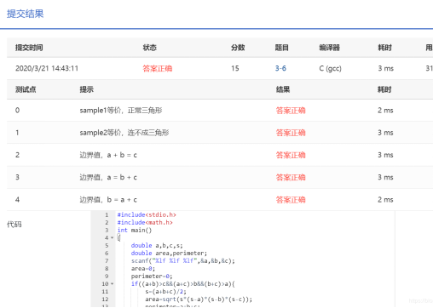Click the 提交时间 column header
Image resolution: width=433 pixels, height=308 pixels.
[29, 48]
